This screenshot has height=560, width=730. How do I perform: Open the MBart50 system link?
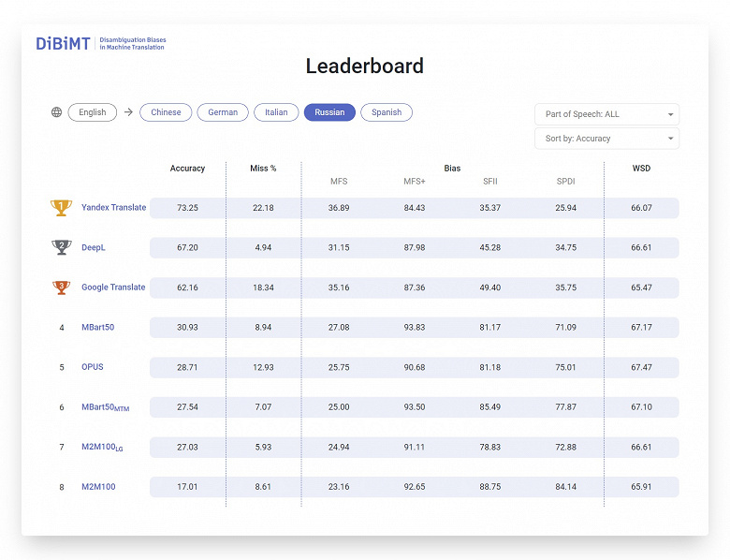[x=97, y=327]
